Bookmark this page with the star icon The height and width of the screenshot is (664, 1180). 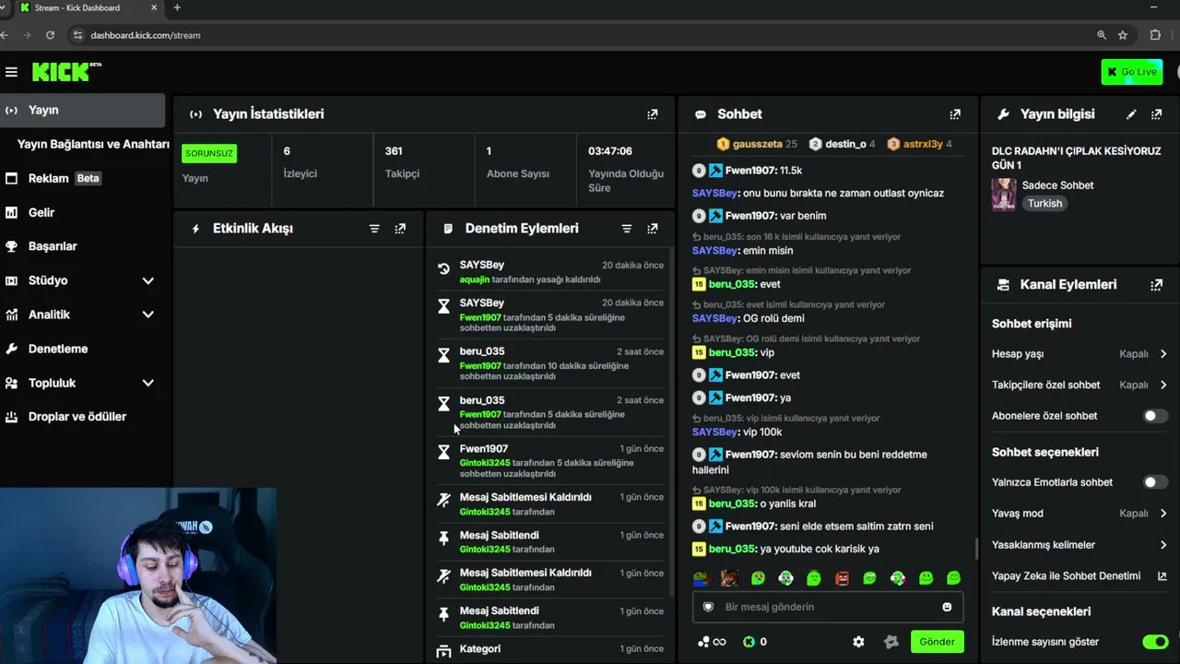[1123, 35]
